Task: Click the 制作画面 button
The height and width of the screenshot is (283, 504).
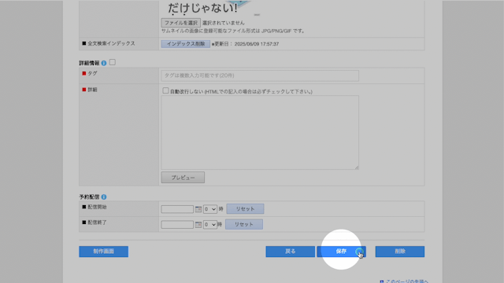Action: pyautogui.click(x=103, y=252)
